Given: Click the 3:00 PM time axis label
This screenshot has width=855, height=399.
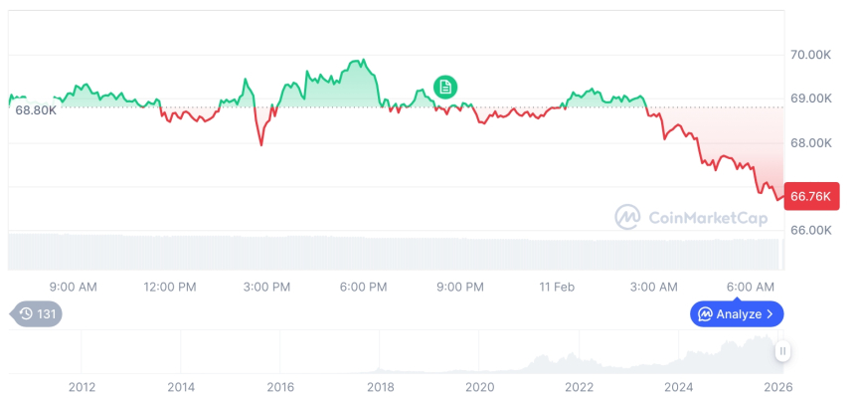Looking at the screenshot, I should pyautogui.click(x=266, y=287).
